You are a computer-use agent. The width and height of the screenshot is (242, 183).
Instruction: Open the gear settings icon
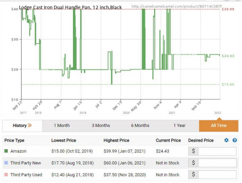(x=226, y=140)
